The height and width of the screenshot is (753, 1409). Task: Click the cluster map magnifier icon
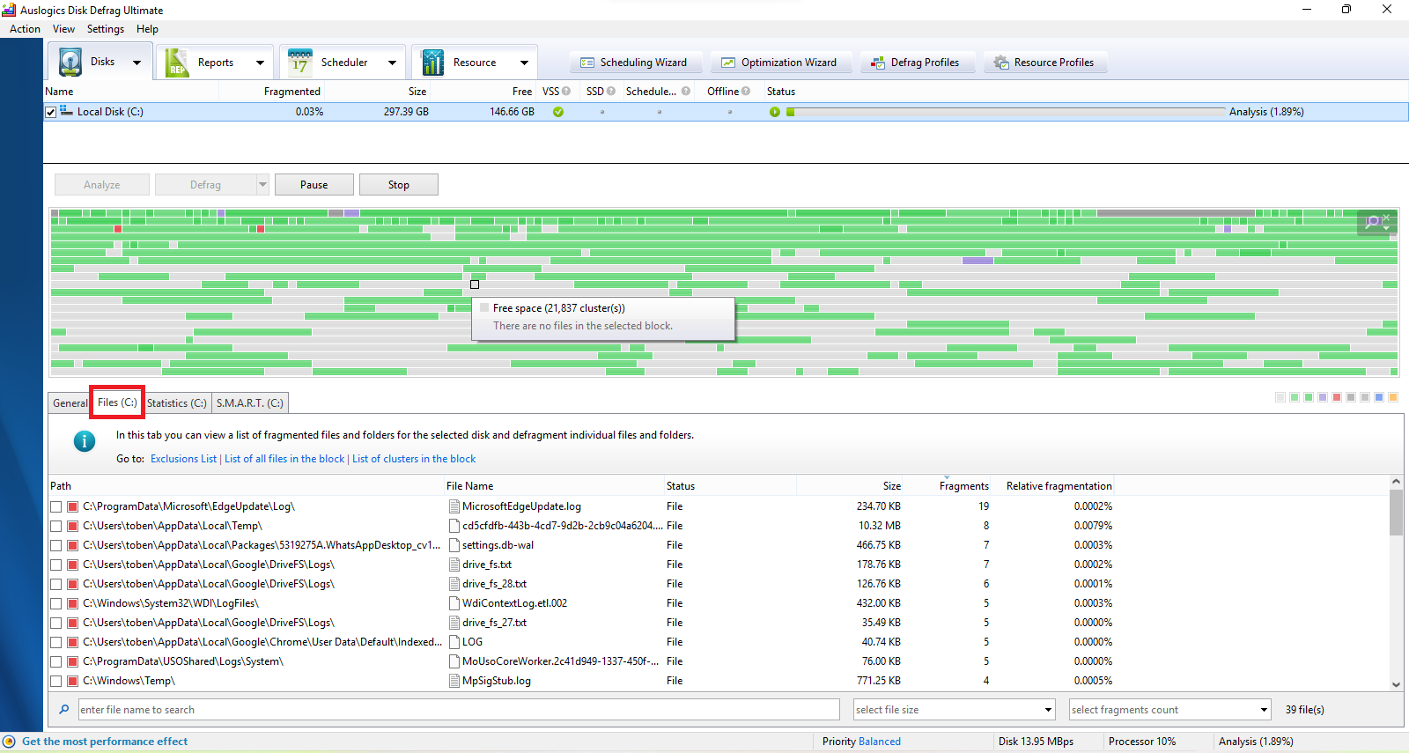1372,222
